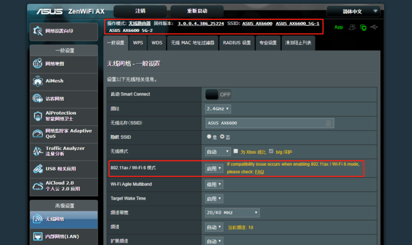Enable the Xbox optimization checkbox
Viewport: 412px width, 245px height.
coord(236,151)
